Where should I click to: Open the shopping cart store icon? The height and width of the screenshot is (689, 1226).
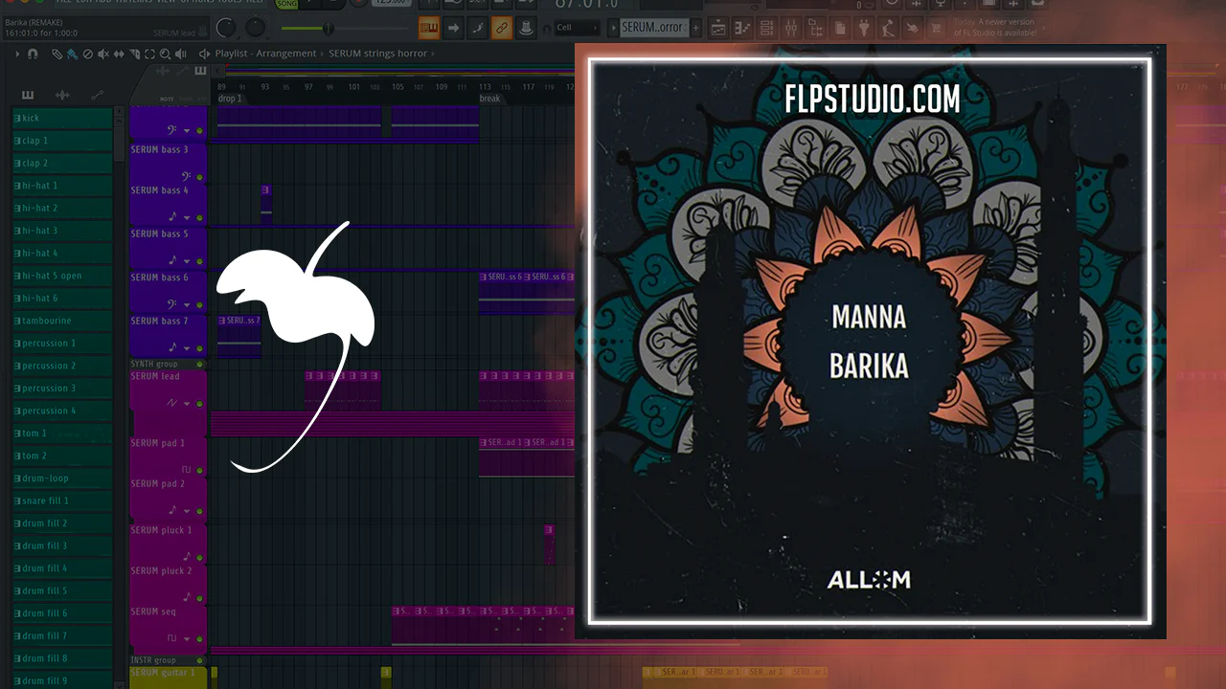937,29
